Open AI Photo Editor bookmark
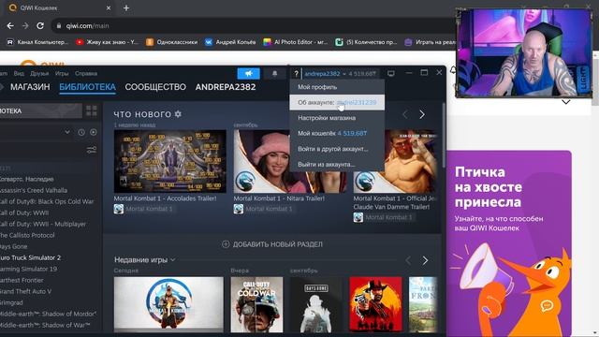This screenshot has width=599, height=337. [x=296, y=42]
